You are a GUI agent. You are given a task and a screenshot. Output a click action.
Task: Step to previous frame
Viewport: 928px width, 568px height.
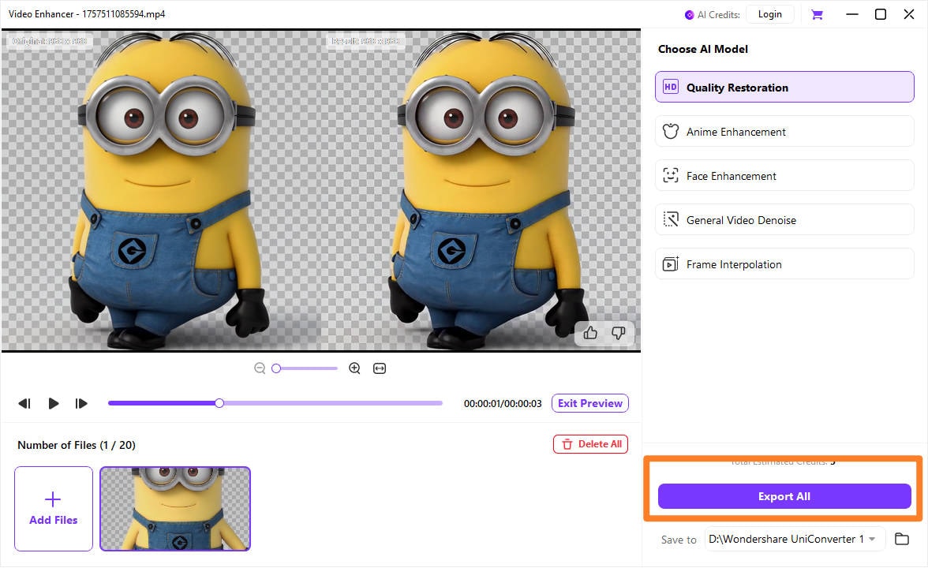point(24,404)
